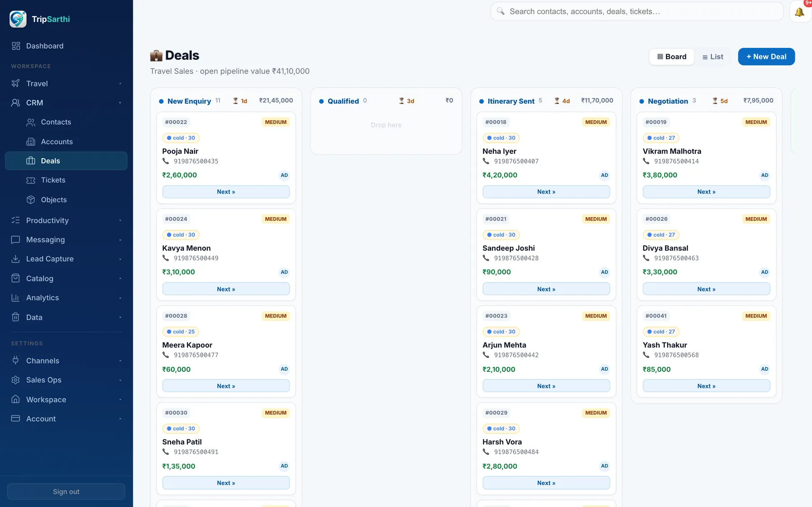
Task: Click phone number 919876500442
Action: 516,355
